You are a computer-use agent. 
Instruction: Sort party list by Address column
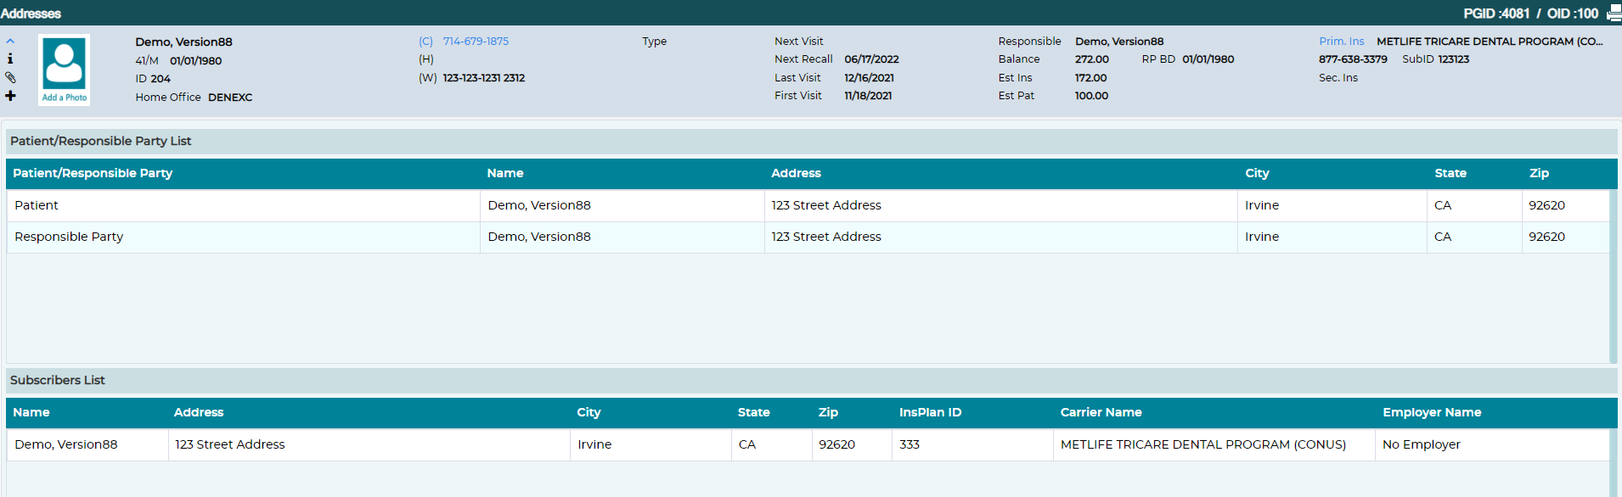tap(796, 173)
